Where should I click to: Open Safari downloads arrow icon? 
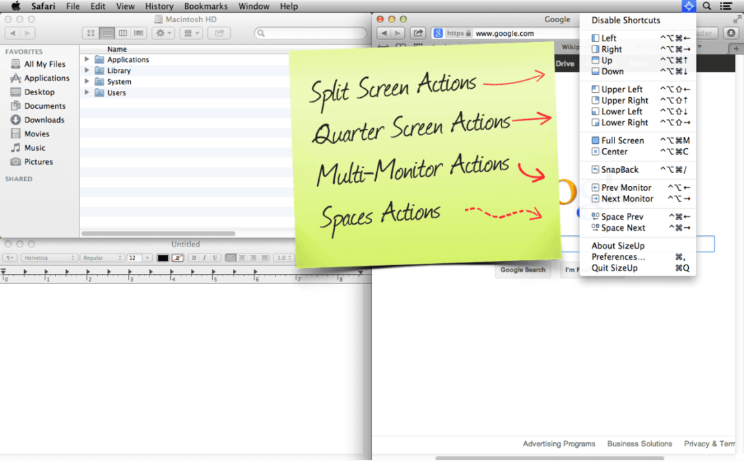pyautogui.click(x=731, y=33)
